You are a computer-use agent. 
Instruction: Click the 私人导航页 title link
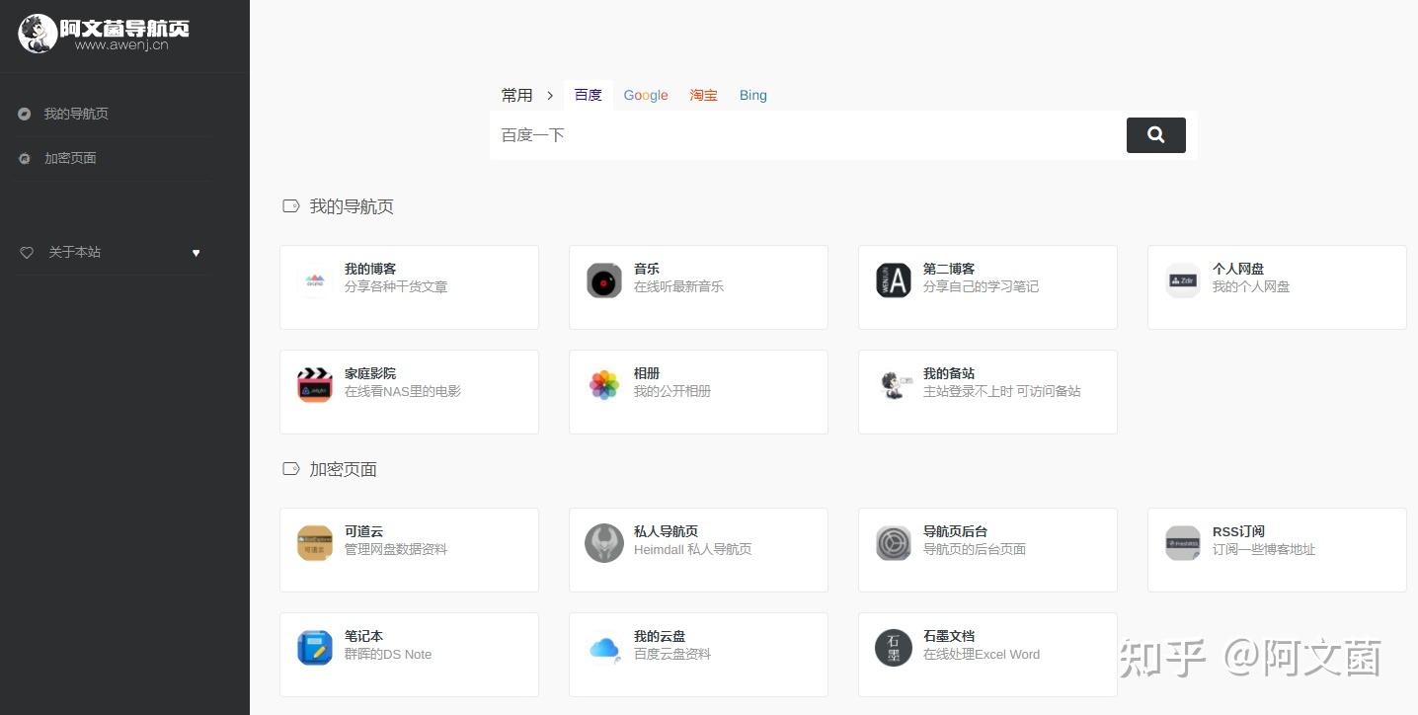667,531
